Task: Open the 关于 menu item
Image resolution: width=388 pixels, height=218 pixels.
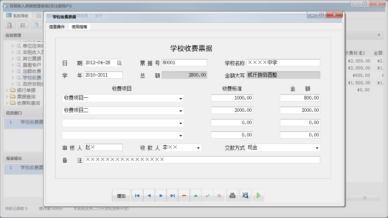Action: point(98,16)
